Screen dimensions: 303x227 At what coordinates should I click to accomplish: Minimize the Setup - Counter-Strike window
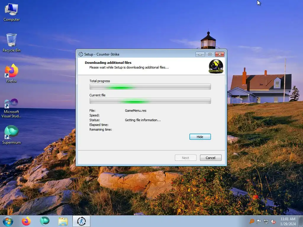coord(200,54)
